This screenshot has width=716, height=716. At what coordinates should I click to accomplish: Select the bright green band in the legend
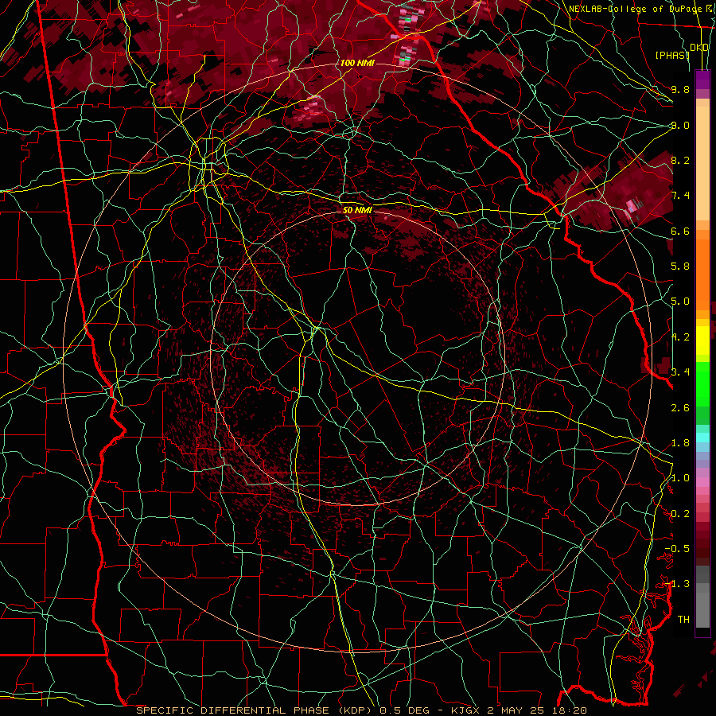pyautogui.click(x=702, y=384)
